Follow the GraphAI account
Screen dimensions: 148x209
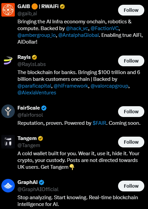(131, 186)
